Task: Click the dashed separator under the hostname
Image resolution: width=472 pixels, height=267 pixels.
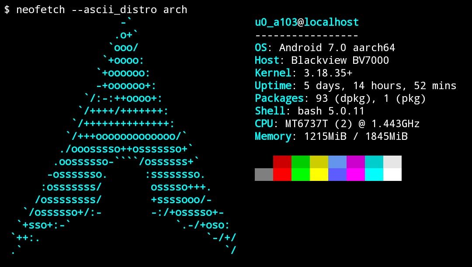Action: tap(307, 35)
